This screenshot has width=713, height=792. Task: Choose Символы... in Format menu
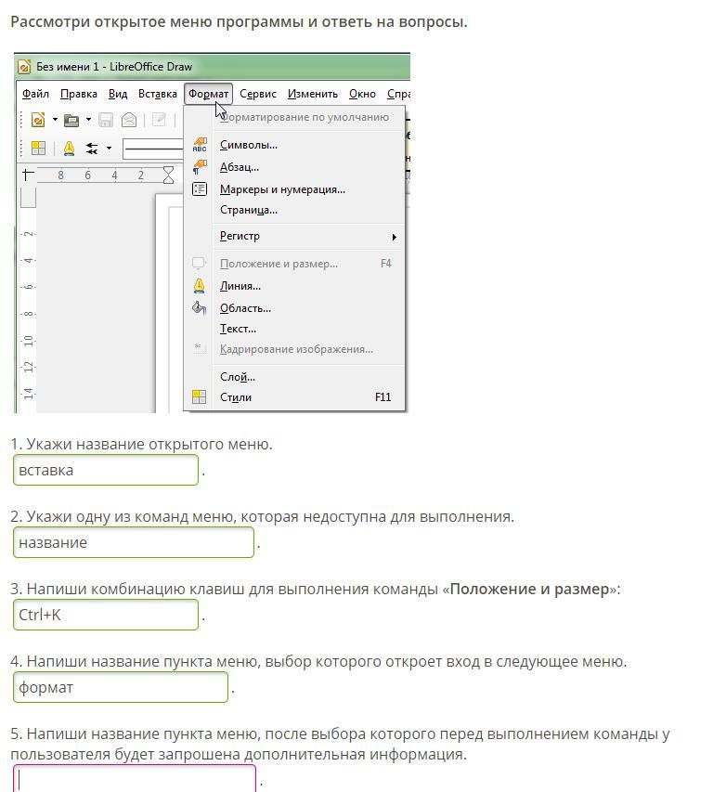pos(295,145)
